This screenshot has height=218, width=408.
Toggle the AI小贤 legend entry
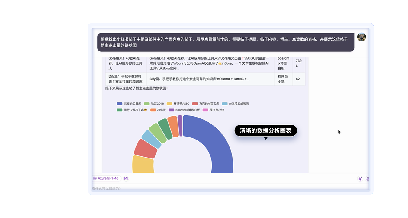coord(158,110)
